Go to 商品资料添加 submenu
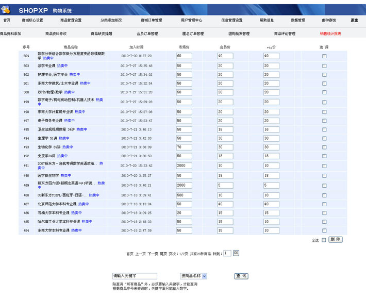 [10, 34]
